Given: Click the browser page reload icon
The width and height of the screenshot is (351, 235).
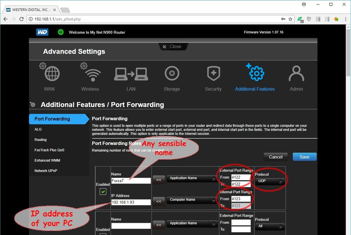Looking at the screenshot, I should [x=21, y=19].
